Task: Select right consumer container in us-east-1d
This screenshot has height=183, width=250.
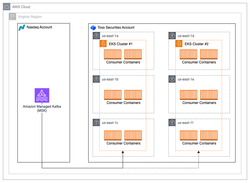Action: click(x=209, y=54)
